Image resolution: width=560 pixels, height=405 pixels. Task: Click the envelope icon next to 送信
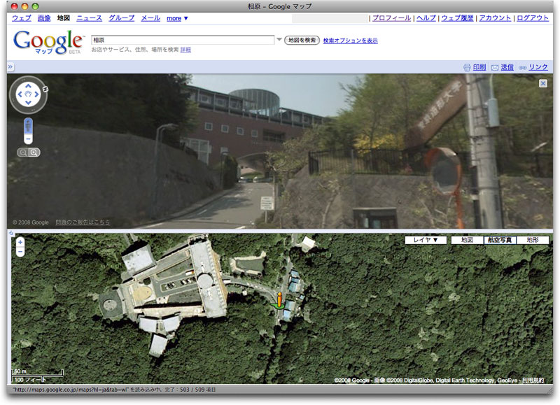(x=495, y=68)
